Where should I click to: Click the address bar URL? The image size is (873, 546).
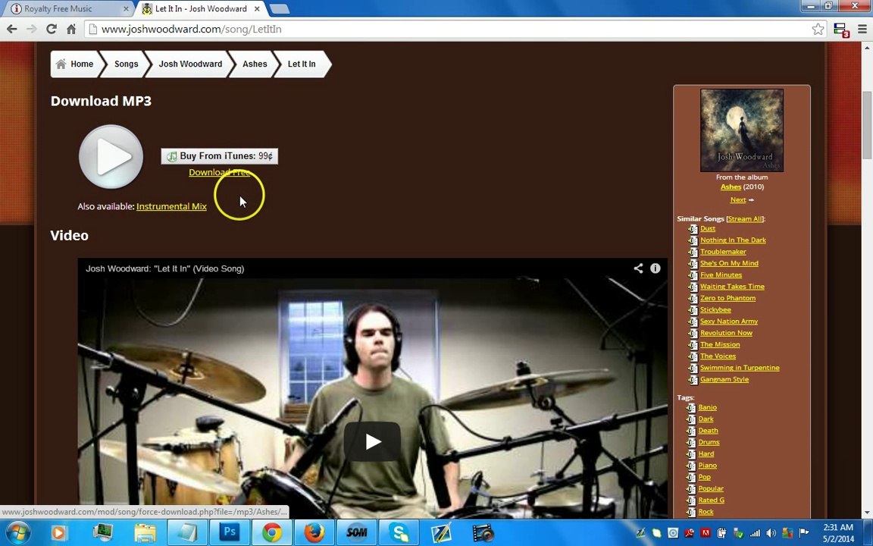(x=191, y=29)
